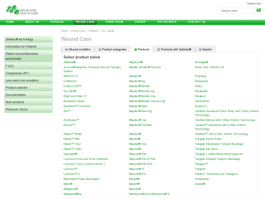Viewport: 265px width, 199px height.
Task: Open the Mepiform® product link
Action: (x=136, y=62)
